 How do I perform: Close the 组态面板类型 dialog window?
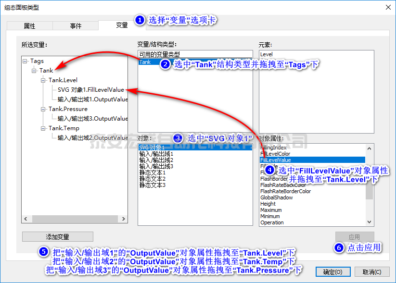point(388,7)
